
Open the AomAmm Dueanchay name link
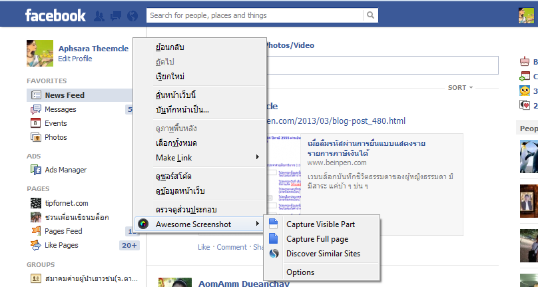(x=244, y=283)
